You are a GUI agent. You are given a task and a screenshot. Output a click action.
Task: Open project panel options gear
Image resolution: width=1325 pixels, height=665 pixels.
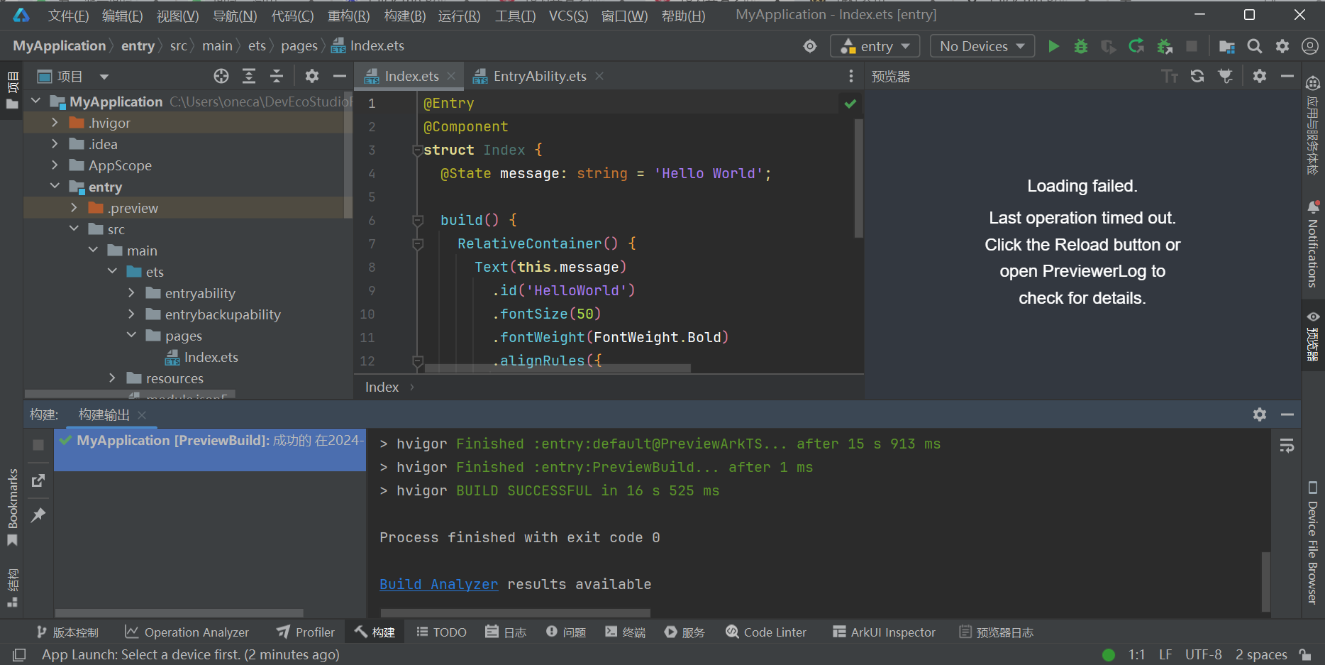(x=312, y=76)
